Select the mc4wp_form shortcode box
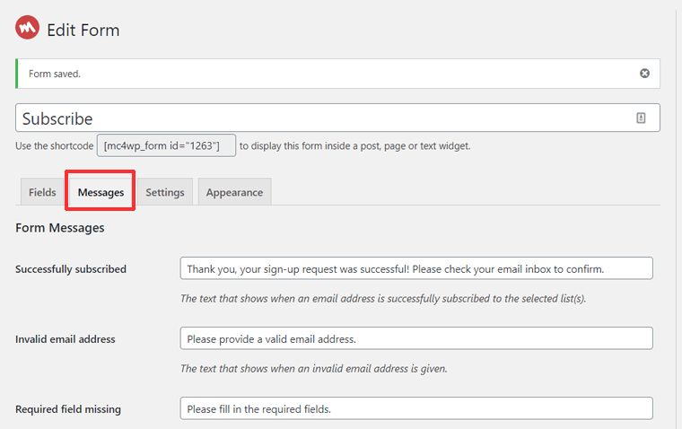The width and height of the screenshot is (682, 429). 166,145
